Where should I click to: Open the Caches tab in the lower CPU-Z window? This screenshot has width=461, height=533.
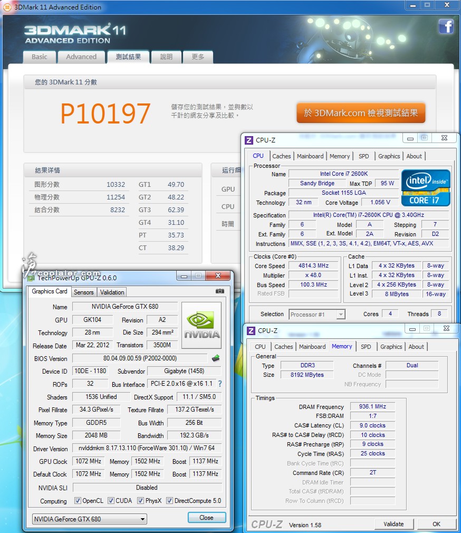[284, 347]
